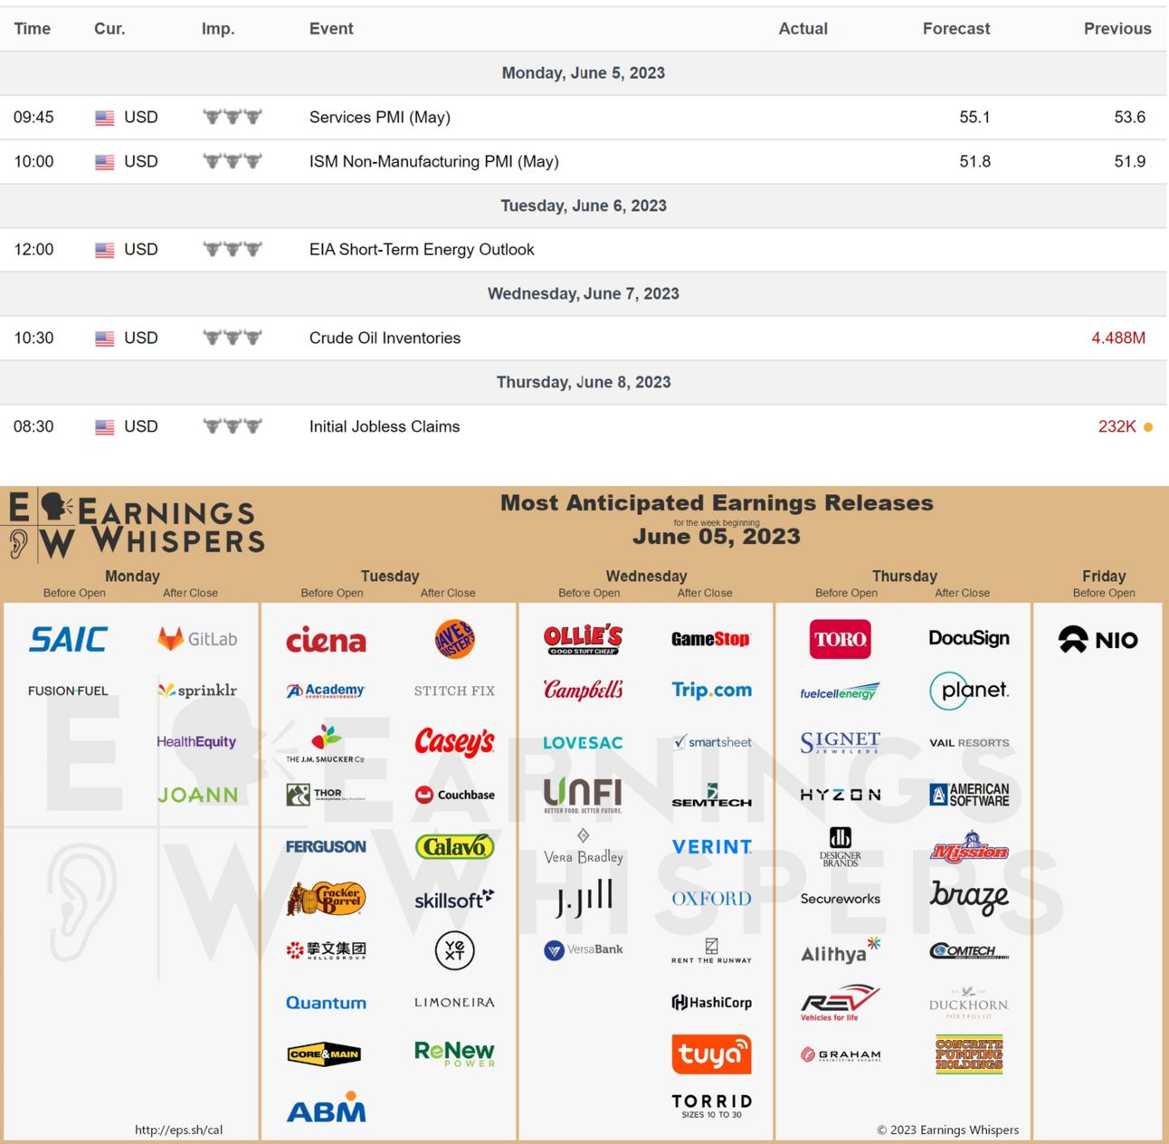Open the VersaBank logo

click(x=583, y=949)
